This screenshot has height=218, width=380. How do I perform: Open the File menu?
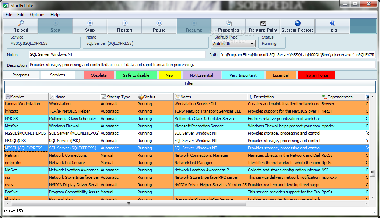(x=9, y=14)
